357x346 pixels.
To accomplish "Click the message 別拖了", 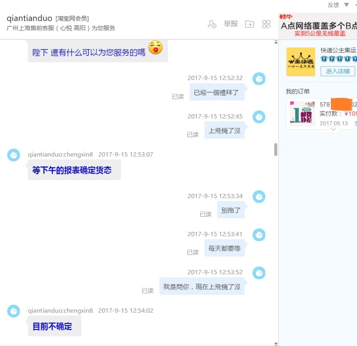I will 231,210.
